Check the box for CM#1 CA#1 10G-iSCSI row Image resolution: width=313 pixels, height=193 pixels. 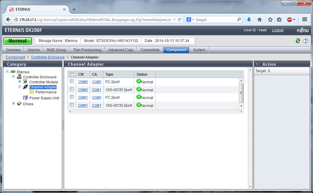pyautogui.click(x=72, y=105)
